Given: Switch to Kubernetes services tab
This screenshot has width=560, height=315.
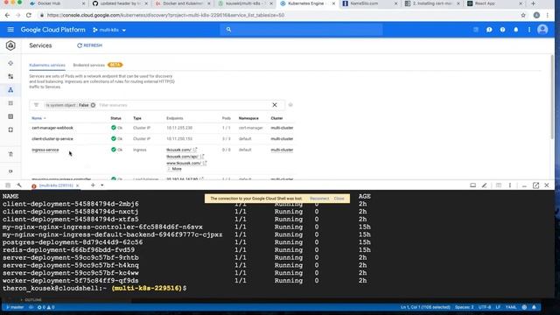Looking at the screenshot, I should 47,65.
